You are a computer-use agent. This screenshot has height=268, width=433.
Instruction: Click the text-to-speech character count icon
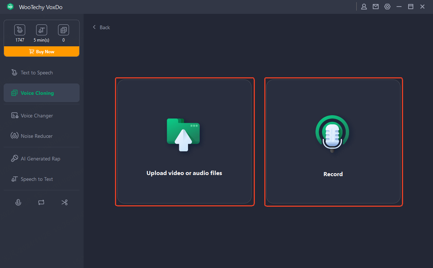point(20,30)
